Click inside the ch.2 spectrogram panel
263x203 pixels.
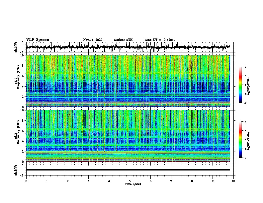(x=128, y=136)
